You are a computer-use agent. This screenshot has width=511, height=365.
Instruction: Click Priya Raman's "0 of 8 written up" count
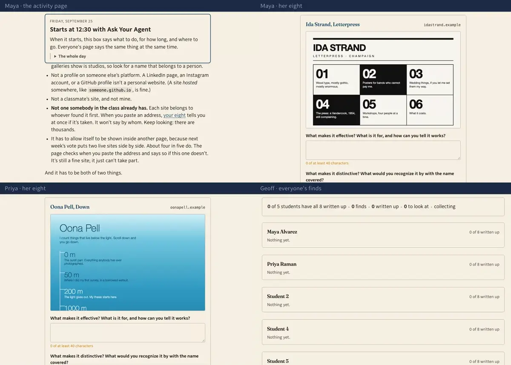(484, 264)
